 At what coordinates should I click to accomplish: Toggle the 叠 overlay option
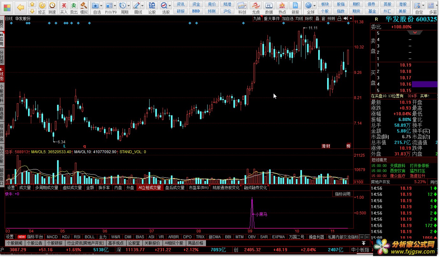click(318, 18)
